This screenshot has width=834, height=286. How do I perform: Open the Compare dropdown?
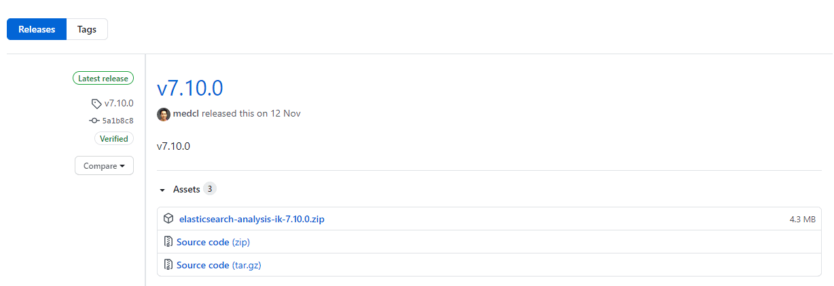tap(104, 166)
